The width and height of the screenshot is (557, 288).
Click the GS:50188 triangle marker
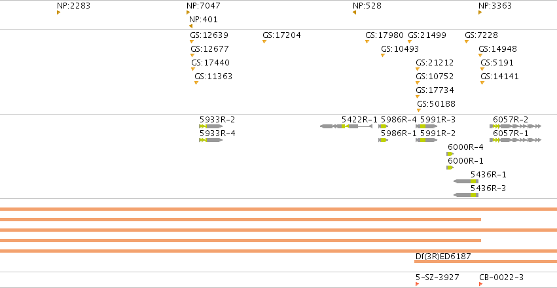click(419, 111)
